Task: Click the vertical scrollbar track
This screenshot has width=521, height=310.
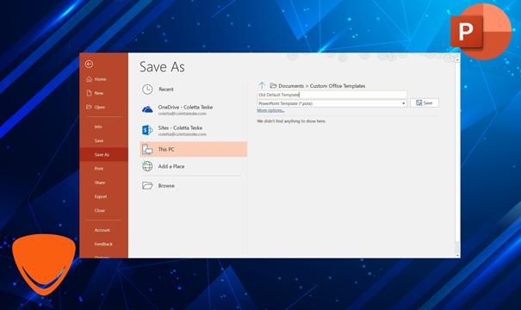Action: (457, 158)
